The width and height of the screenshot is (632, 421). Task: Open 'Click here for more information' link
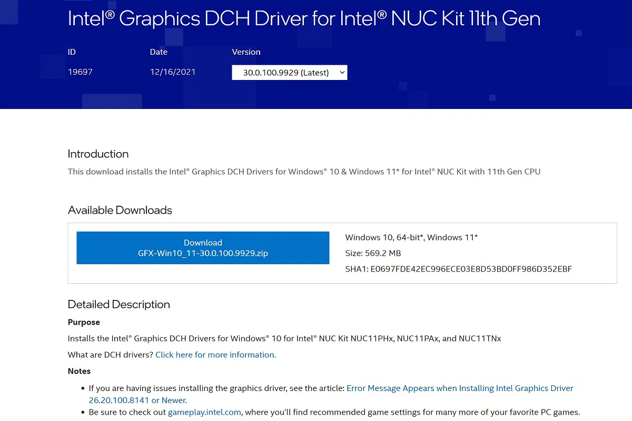(x=215, y=355)
